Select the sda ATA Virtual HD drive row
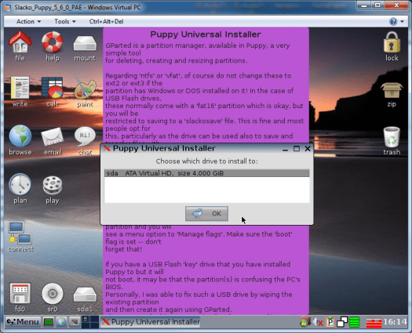The width and height of the screenshot is (412, 333). tap(207, 173)
